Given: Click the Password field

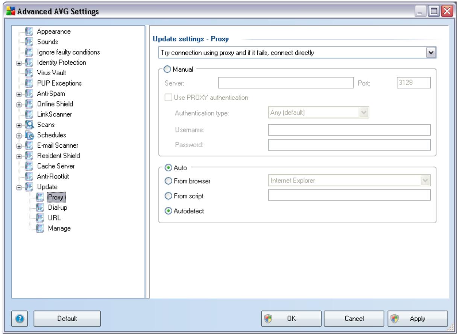Looking at the screenshot, I should point(349,144).
